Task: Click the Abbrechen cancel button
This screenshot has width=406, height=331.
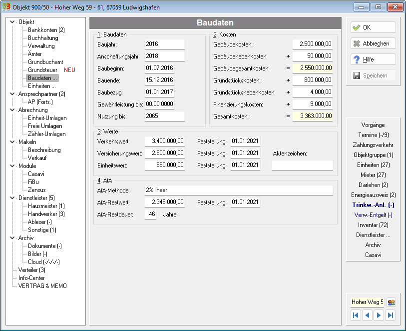Action: 373,43
